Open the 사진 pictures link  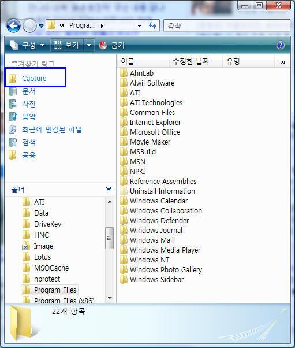[22, 104]
